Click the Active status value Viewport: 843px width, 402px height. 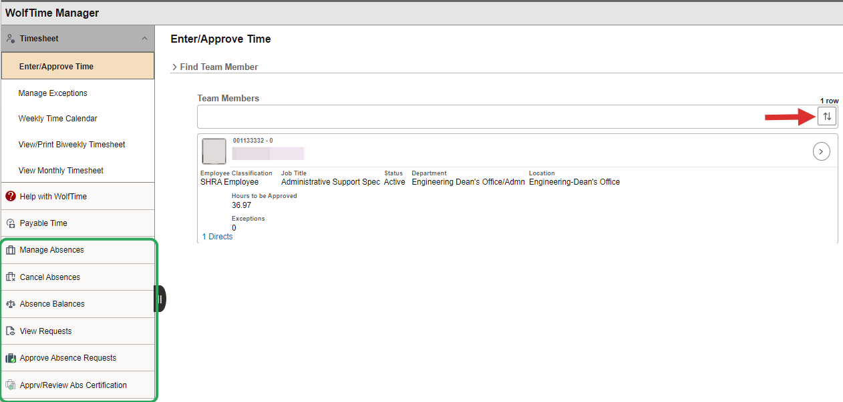coord(395,182)
